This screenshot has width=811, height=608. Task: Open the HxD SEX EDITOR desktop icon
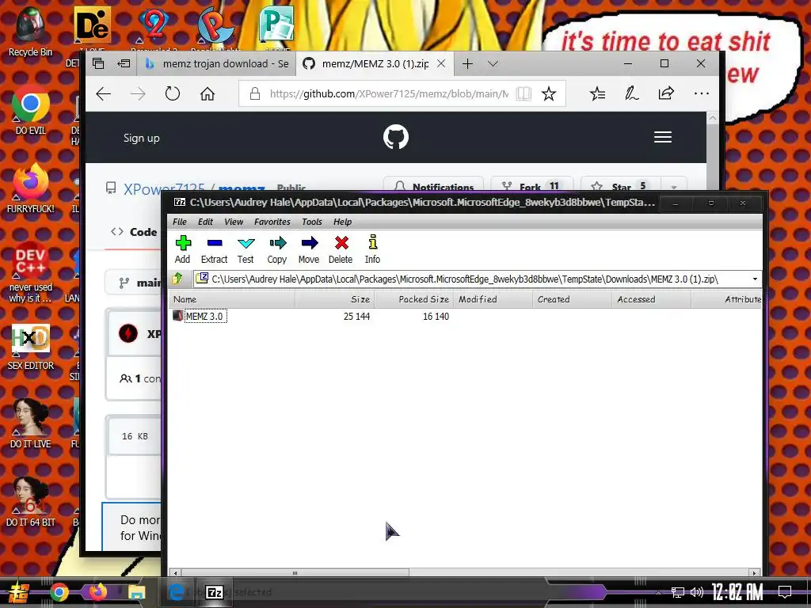(31, 346)
